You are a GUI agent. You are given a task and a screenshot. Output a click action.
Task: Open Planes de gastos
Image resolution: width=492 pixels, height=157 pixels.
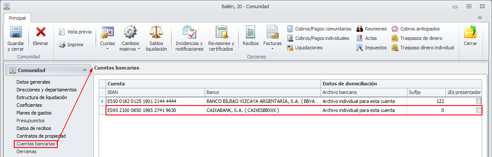34,113
